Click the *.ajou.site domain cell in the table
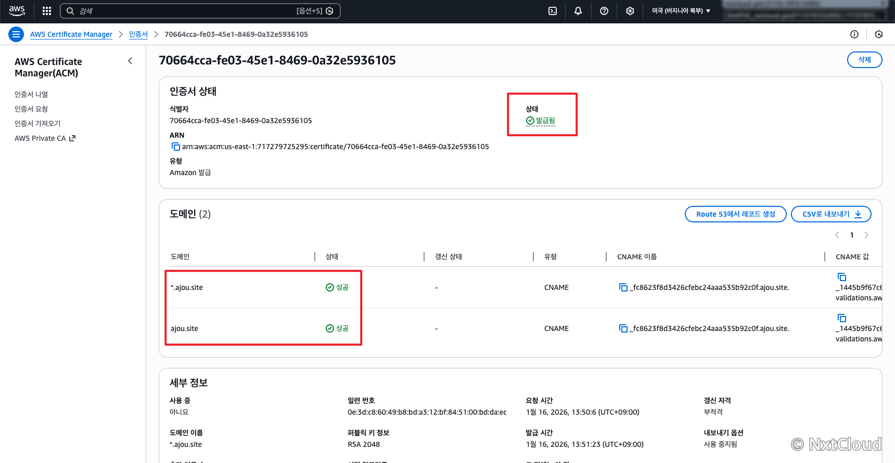This screenshot has height=463, width=895. [187, 287]
